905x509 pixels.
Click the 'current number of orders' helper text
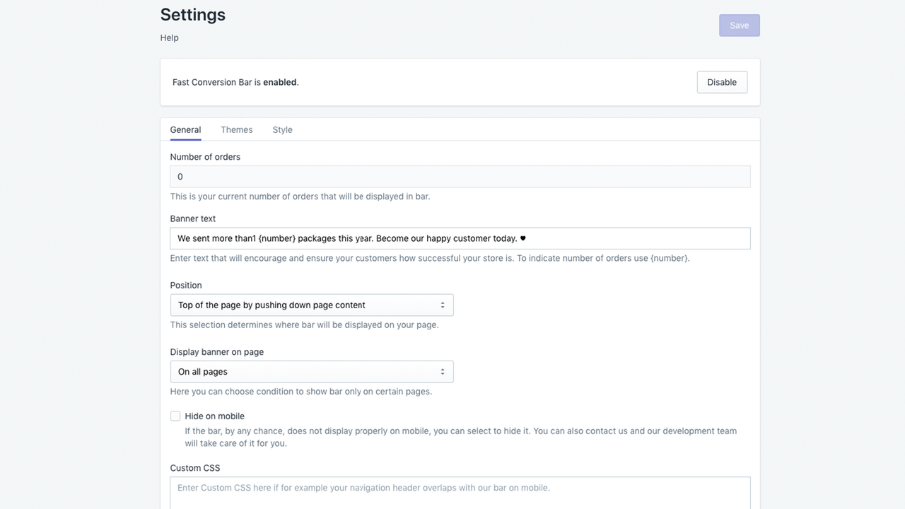point(300,197)
